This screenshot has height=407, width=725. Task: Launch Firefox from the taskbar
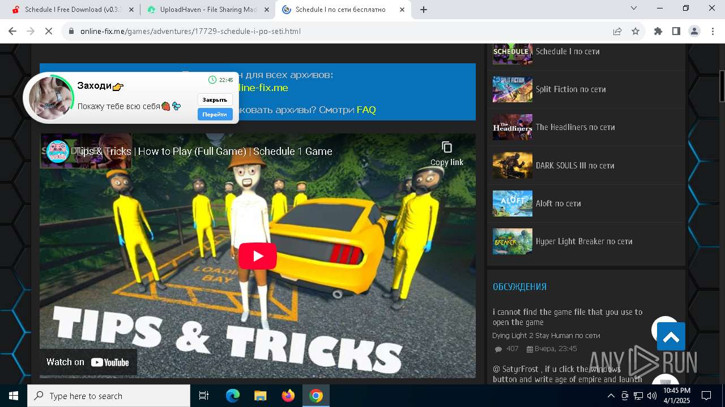[x=288, y=396]
